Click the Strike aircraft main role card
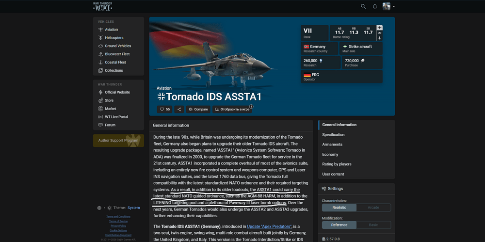485x242 pixels. tap(361, 48)
